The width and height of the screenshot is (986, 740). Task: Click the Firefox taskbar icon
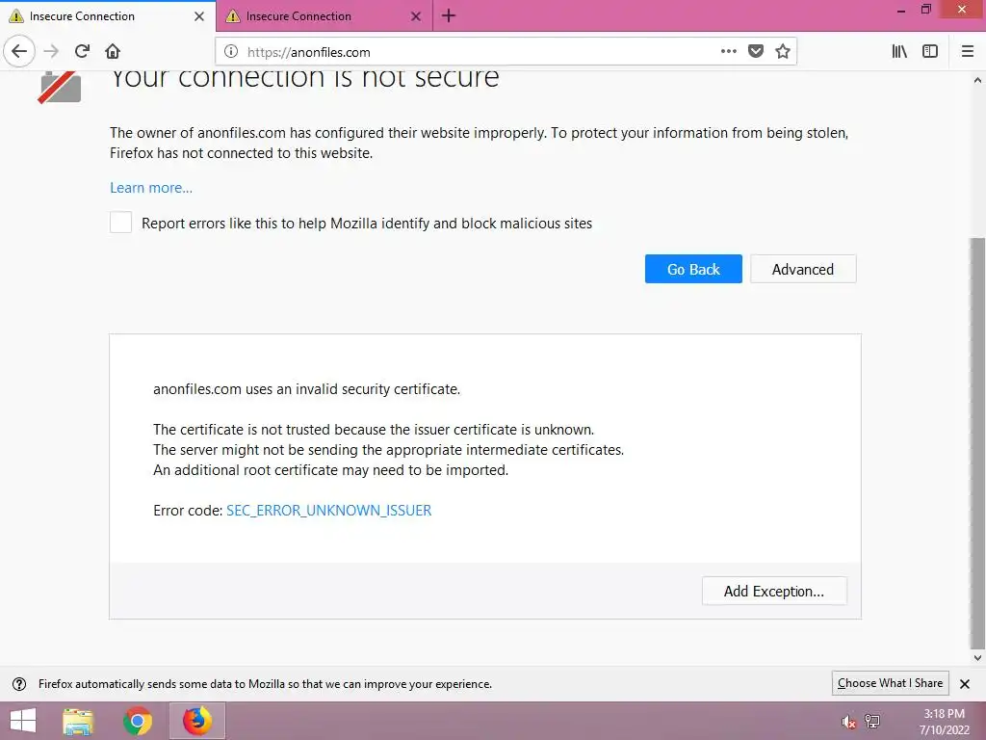pos(197,721)
